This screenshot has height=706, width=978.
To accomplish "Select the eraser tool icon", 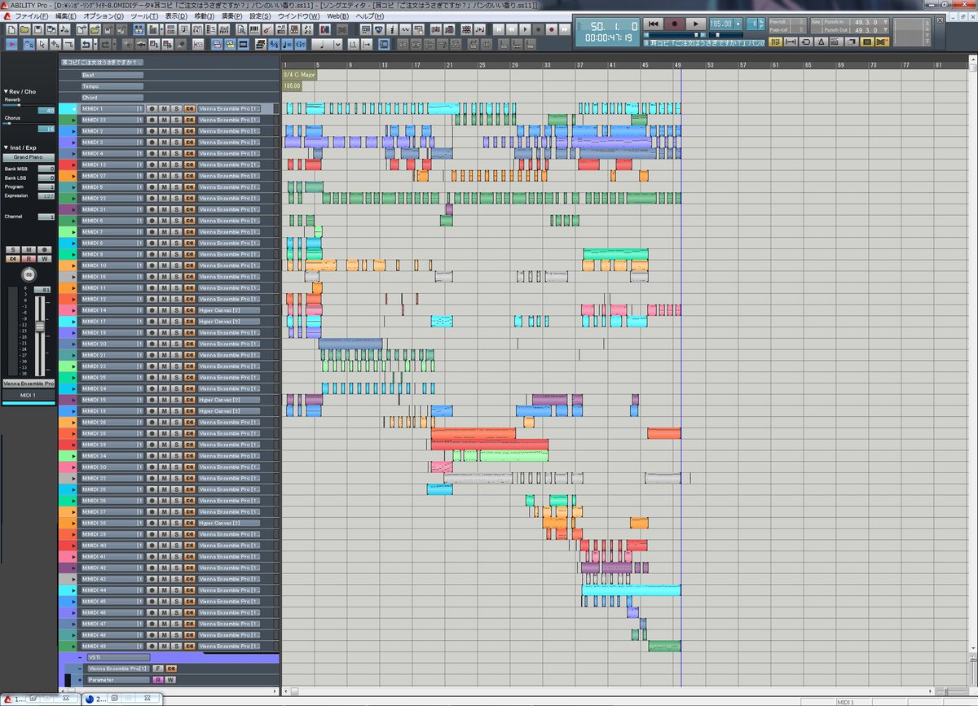I will [180, 44].
